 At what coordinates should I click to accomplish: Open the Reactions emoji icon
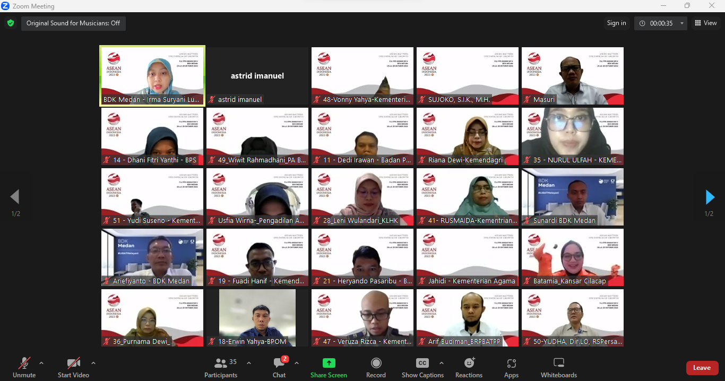(469, 363)
